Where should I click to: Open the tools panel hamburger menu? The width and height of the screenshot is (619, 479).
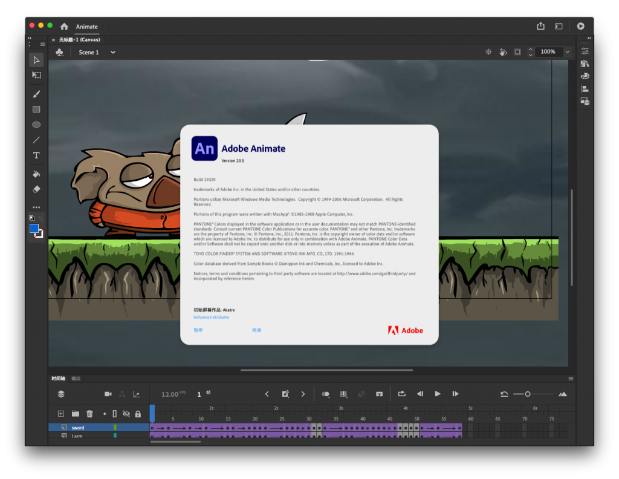43,44
